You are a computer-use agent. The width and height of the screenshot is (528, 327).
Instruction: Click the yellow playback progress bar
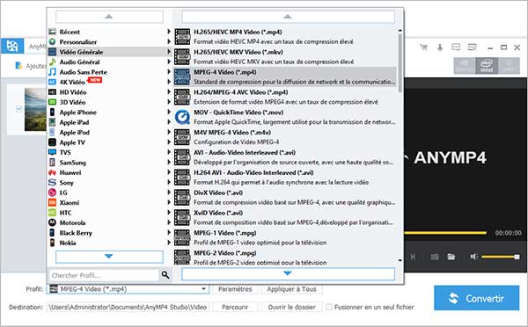[x=445, y=233]
